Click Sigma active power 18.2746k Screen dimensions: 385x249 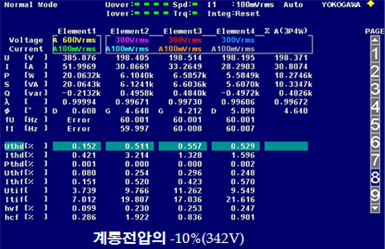pyautogui.click(x=293, y=76)
